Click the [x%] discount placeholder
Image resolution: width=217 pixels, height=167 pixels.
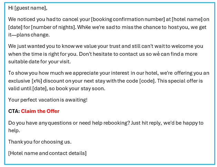point(37,81)
